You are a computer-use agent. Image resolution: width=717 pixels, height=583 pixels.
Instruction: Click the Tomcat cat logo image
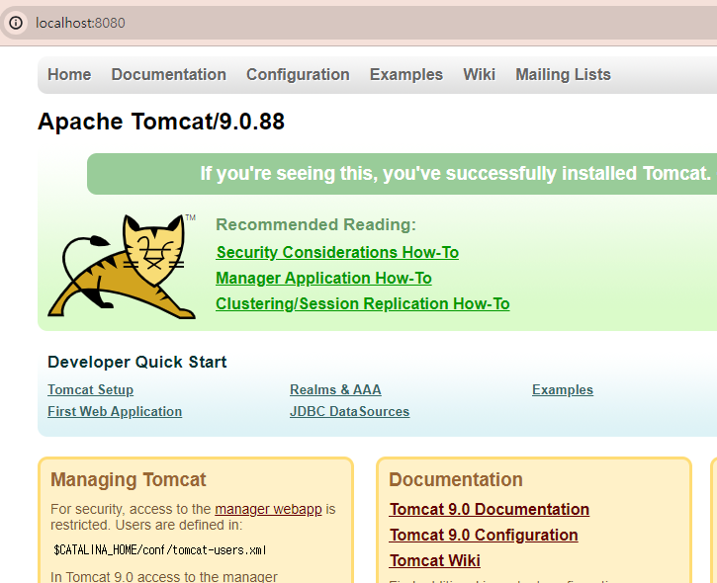[122, 267]
